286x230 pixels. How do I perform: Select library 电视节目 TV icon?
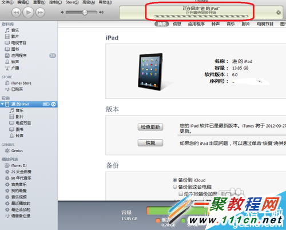point(7,43)
